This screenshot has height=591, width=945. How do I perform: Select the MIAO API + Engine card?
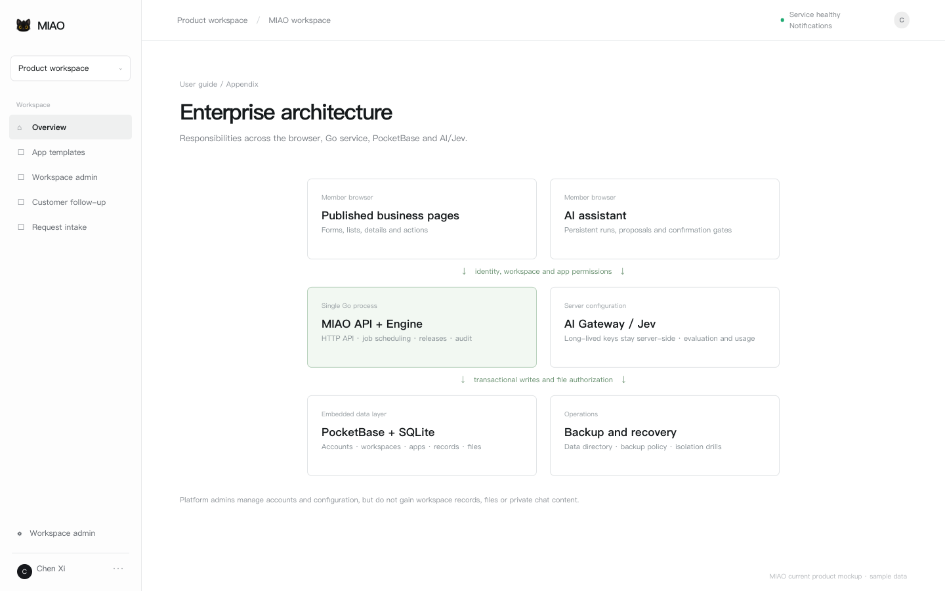coord(422,327)
